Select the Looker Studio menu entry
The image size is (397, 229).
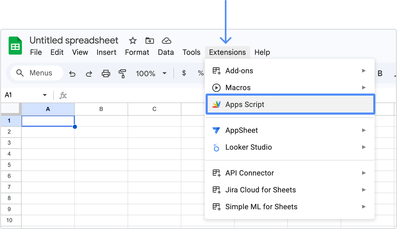tap(290, 147)
